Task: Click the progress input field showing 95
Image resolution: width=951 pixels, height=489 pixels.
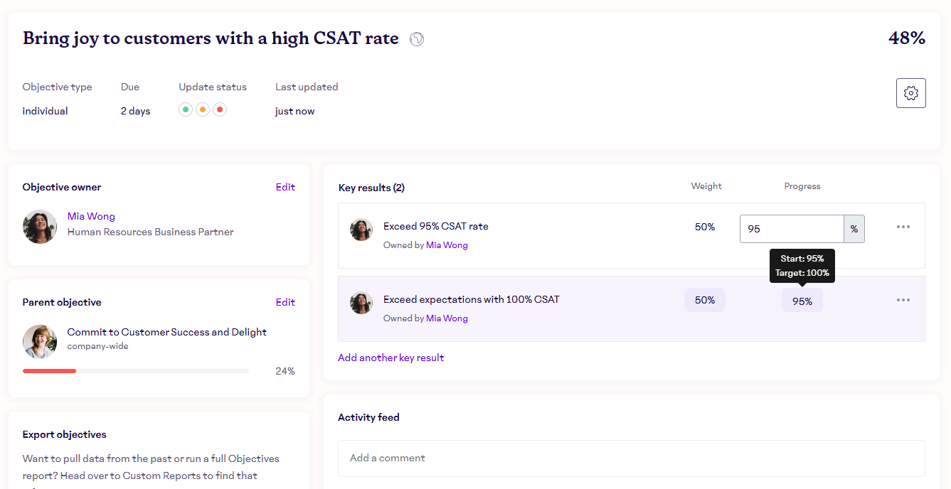Action: 791,229
